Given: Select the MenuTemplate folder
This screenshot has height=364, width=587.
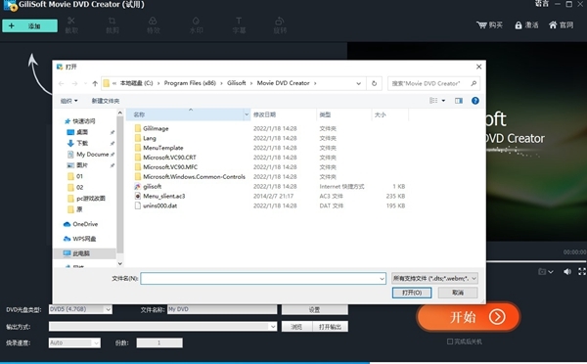Looking at the screenshot, I should coord(162,148).
